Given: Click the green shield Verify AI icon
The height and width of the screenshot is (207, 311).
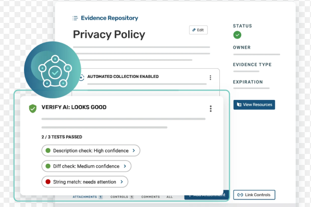Looking at the screenshot, I should tap(33, 109).
